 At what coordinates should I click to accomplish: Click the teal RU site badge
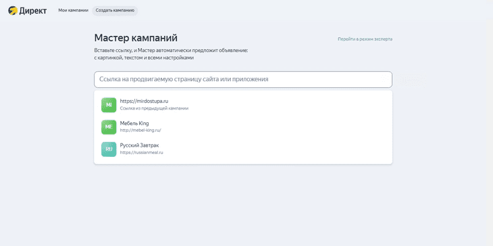[109, 149]
